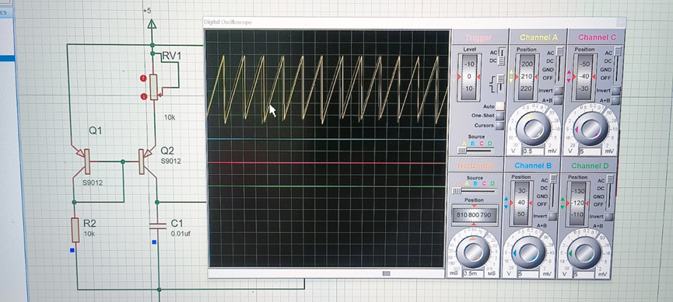
Task: Click the RV1 potentiometer increase red dot
Action: point(143,78)
